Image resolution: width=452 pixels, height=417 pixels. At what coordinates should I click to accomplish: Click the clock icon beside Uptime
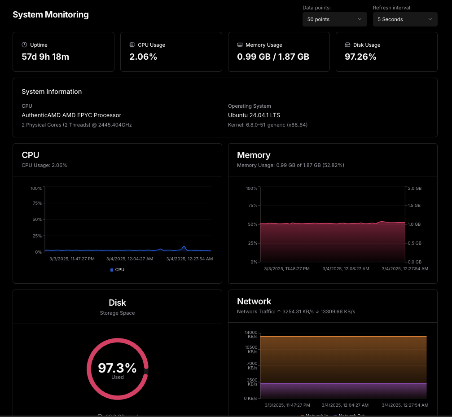[25, 45]
